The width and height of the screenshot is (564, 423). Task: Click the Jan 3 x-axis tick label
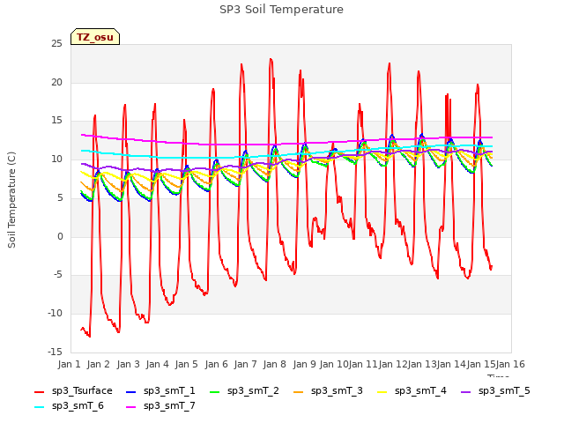coord(128,364)
